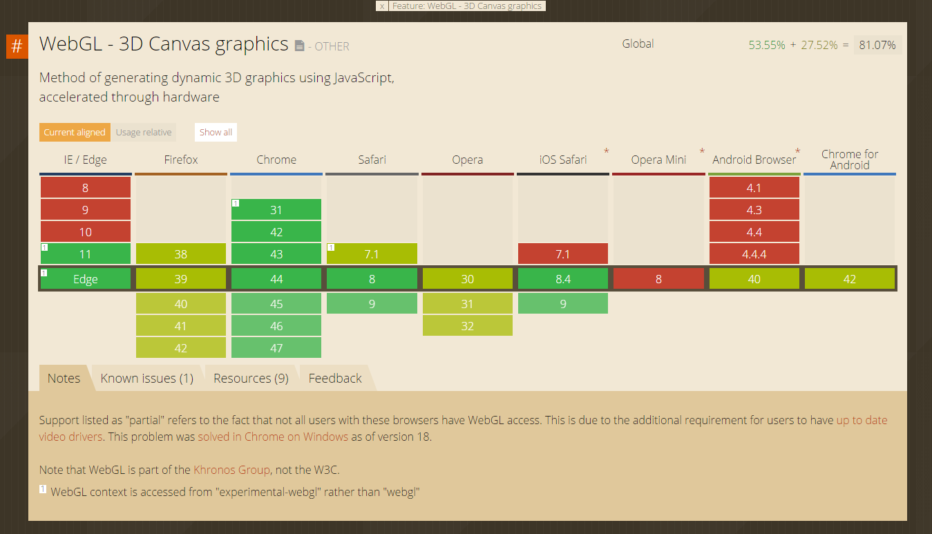Viewport: 932px width, 534px height.
Task: Click the Chrome column header
Action: [x=276, y=160]
